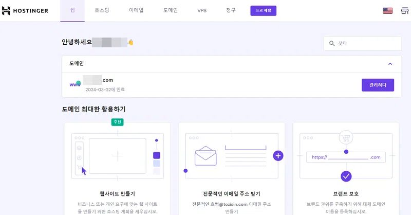
Task: Click the purple plus circle icon
Action: 278,156
